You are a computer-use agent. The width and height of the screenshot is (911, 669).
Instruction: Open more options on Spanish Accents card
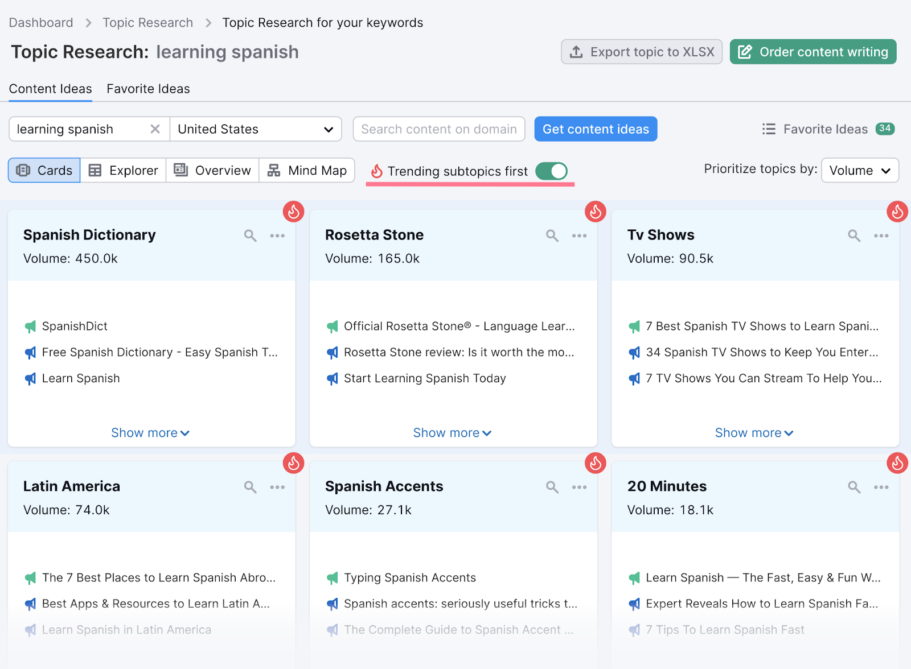point(579,487)
